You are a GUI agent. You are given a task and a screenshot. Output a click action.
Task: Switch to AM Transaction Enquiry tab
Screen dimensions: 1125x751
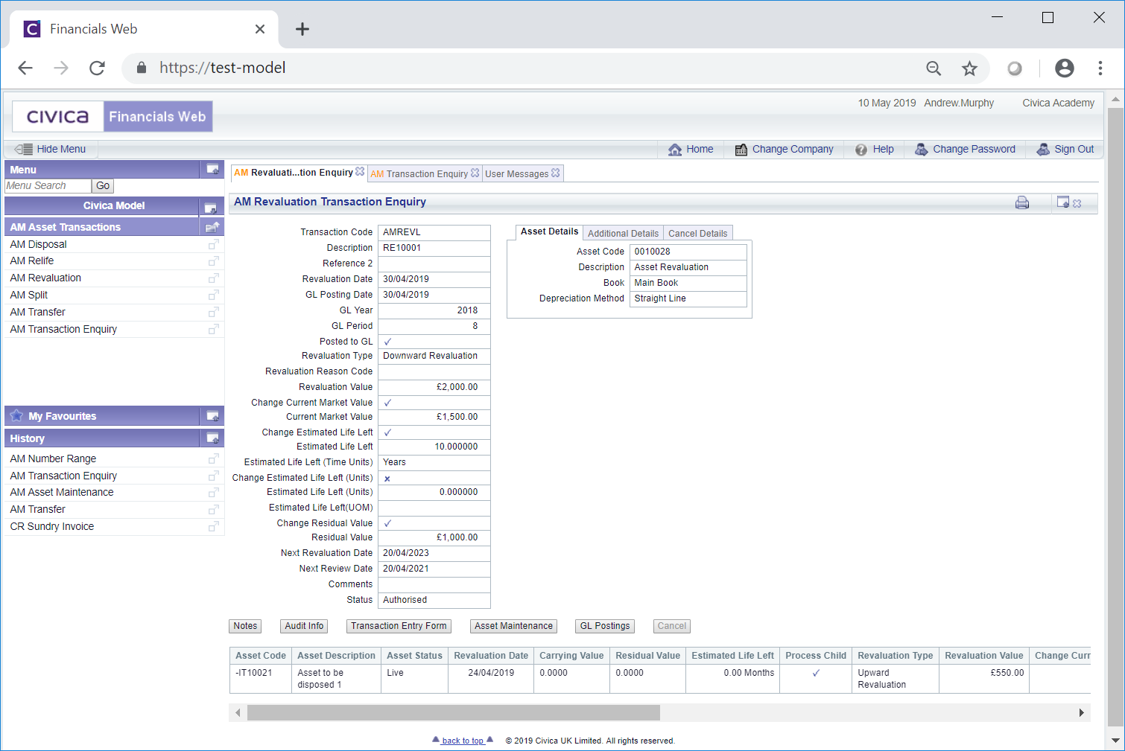pyautogui.click(x=419, y=173)
